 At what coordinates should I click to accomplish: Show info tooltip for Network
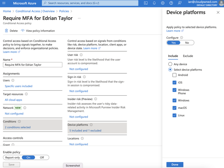coord(25,108)
